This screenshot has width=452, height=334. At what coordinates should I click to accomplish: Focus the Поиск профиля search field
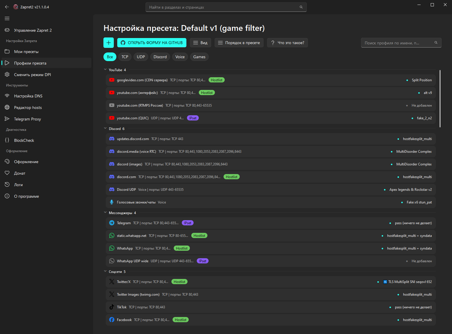pyautogui.click(x=401, y=43)
